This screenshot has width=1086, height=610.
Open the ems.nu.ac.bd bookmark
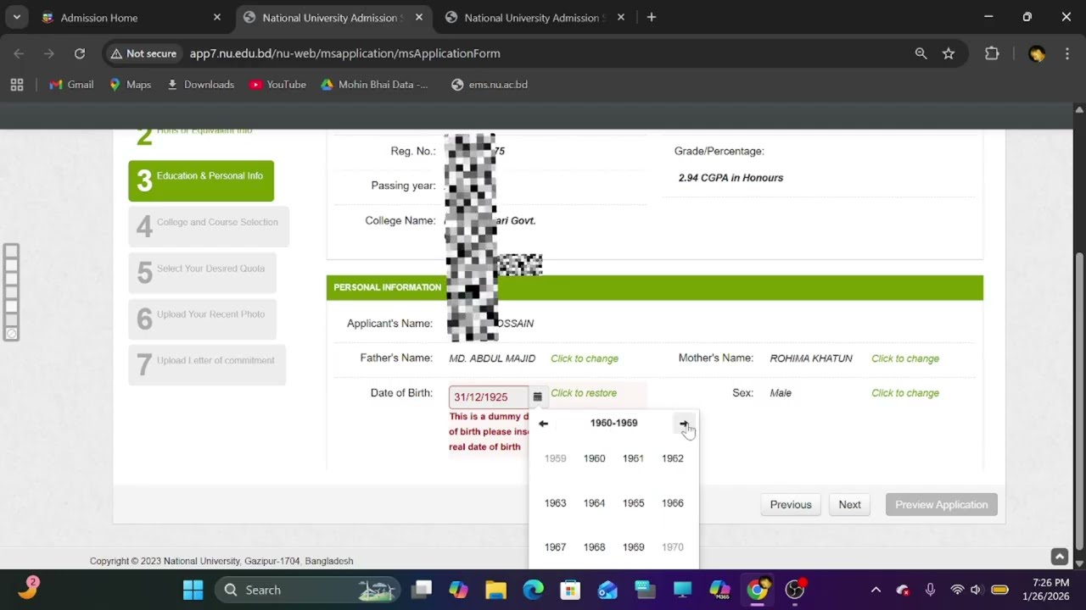[x=490, y=85]
